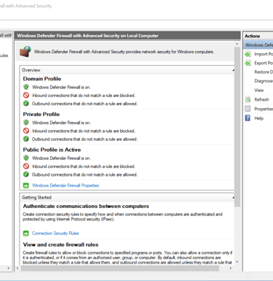
Task: Choose Import Policy action
Action: tap(264, 54)
